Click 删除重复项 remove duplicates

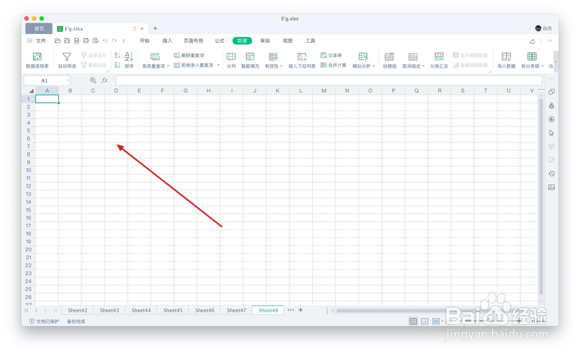point(189,55)
